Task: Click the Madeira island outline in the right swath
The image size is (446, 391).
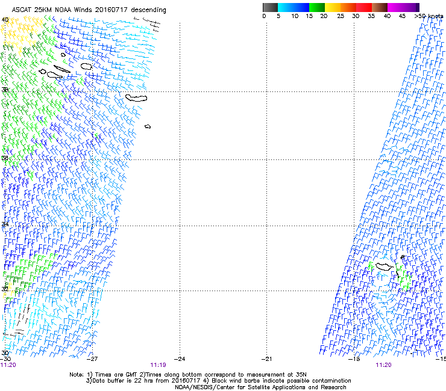Action: click(x=385, y=266)
